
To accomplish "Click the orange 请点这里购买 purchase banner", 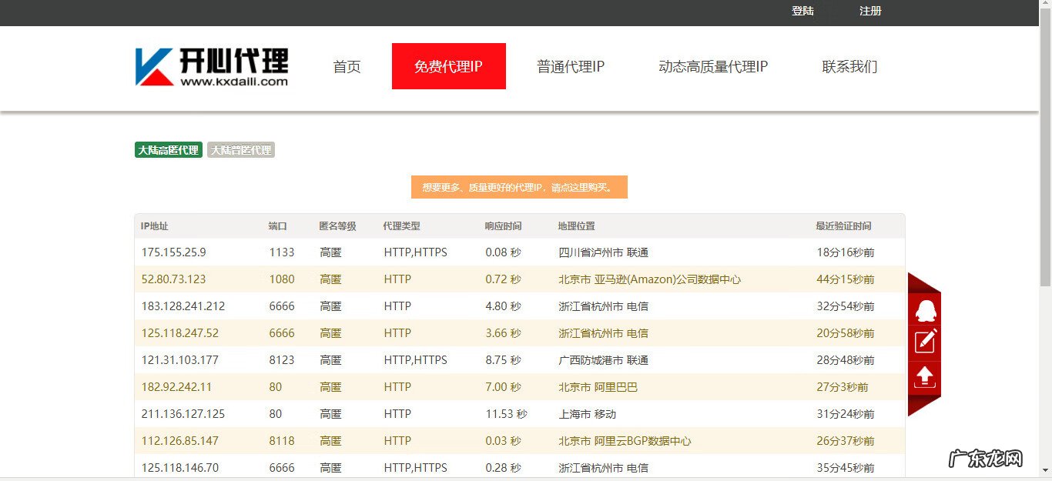I will 519,186.
